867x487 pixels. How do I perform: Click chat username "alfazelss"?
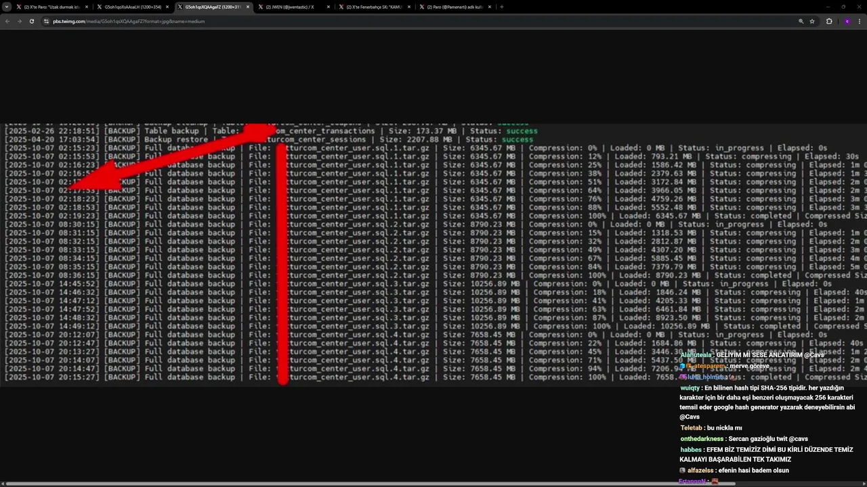tap(701, 470)
